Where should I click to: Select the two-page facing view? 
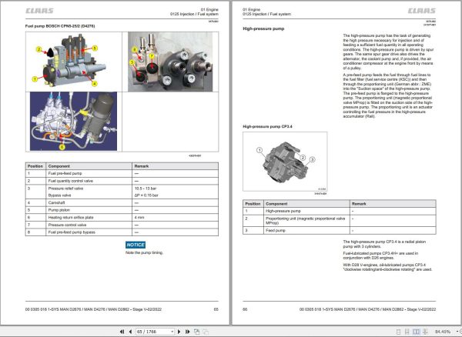pyautogui.click(x=416, y=332)
